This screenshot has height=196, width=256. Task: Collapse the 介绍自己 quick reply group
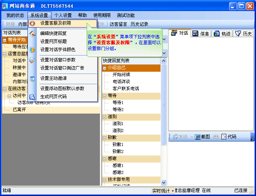tap(105, 68)
